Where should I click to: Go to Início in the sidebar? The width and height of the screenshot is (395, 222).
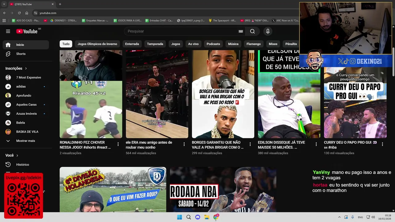click(26, 45)
